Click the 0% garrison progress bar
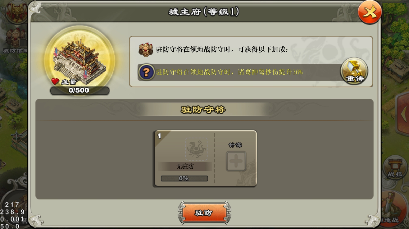Viewport: 409px width, 229px height. (x=184, y=178)
